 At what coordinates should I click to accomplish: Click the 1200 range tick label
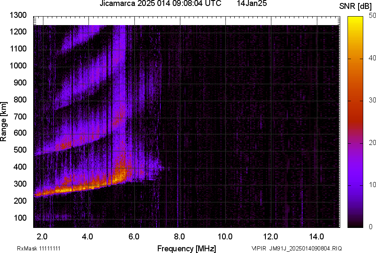[18, 31]
